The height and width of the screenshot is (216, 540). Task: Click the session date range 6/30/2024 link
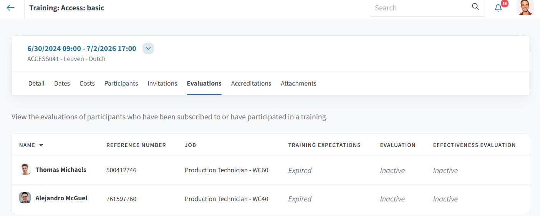(x=82, y=49)
